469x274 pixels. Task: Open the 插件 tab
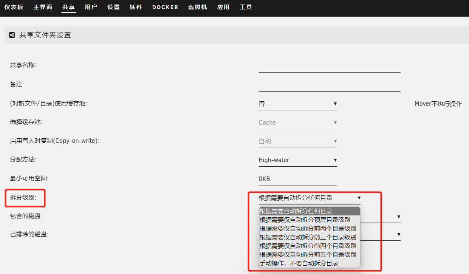pos(136,7)
